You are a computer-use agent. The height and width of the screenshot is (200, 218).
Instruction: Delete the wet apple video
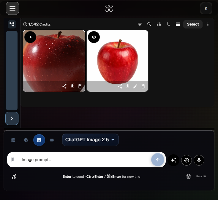80,86
